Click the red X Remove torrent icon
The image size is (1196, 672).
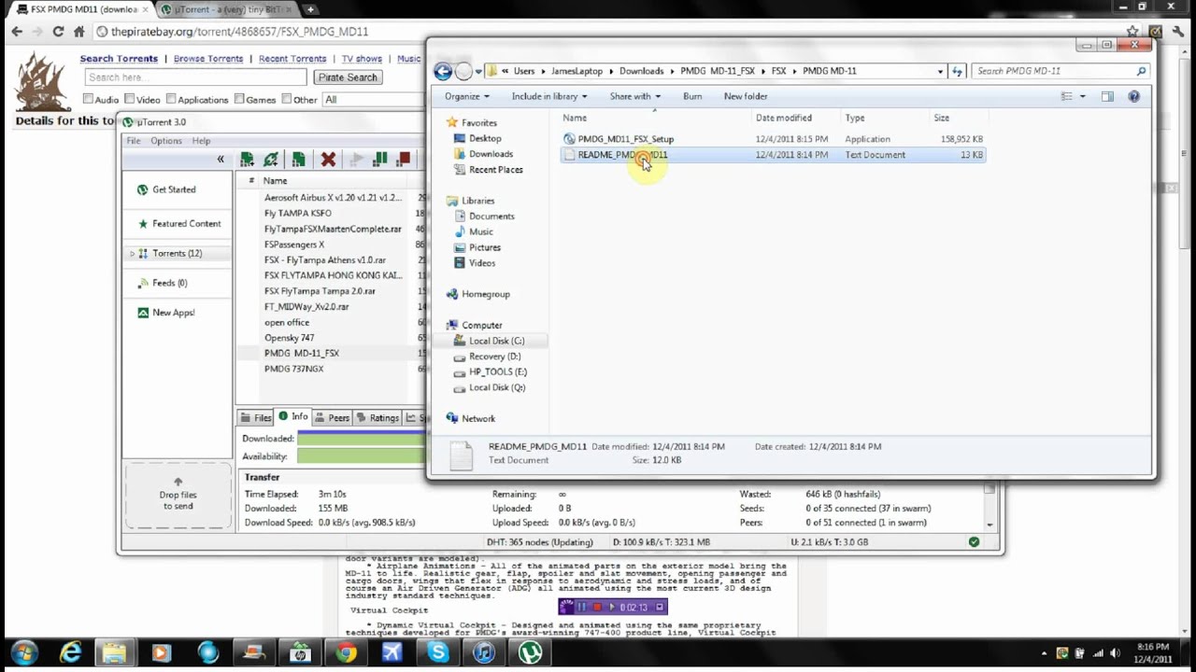(x=328, y=160)
